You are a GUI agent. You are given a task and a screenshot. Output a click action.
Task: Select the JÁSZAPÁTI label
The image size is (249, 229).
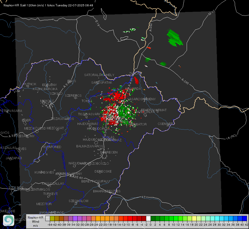tap(14, 158)
